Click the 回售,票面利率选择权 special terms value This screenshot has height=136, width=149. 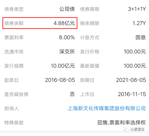[122, 122]
